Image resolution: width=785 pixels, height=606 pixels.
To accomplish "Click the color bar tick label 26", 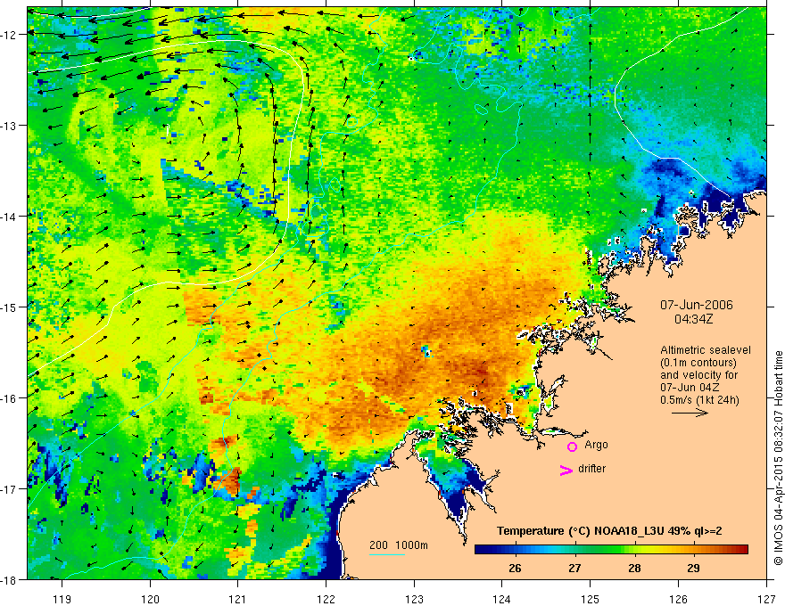I will 515,568.
